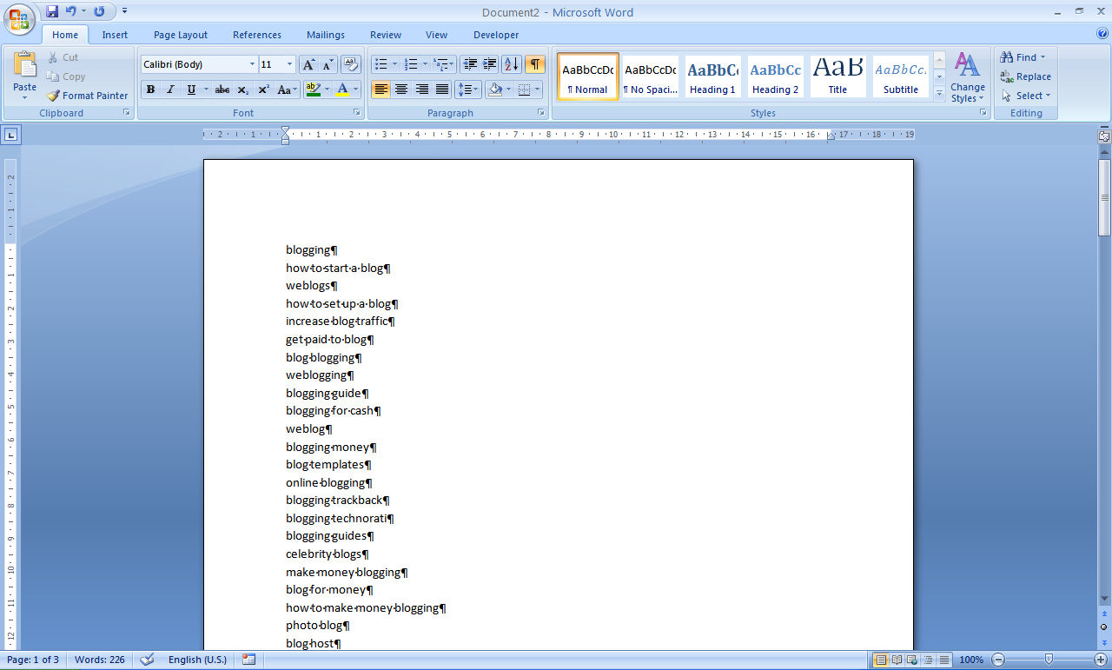Toggle Show/Hide paragraph marks

[x=534, y=65]
